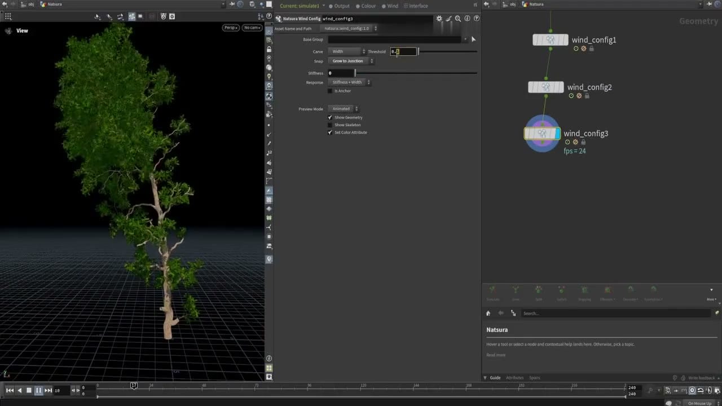Viewport: 722px width, 406px height.
Task: Click the Grow shelf tool icon
Action: click(x=516, y=292)
